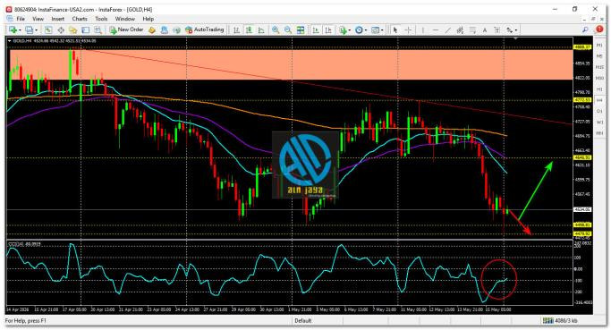Screen dimensions: 611x330
Task: Click the GOLD,H4 chart title arrow
Action: [10, 40]
